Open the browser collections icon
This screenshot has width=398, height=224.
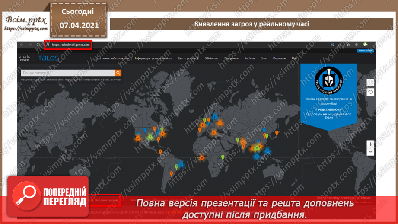[x=357, y=45]
